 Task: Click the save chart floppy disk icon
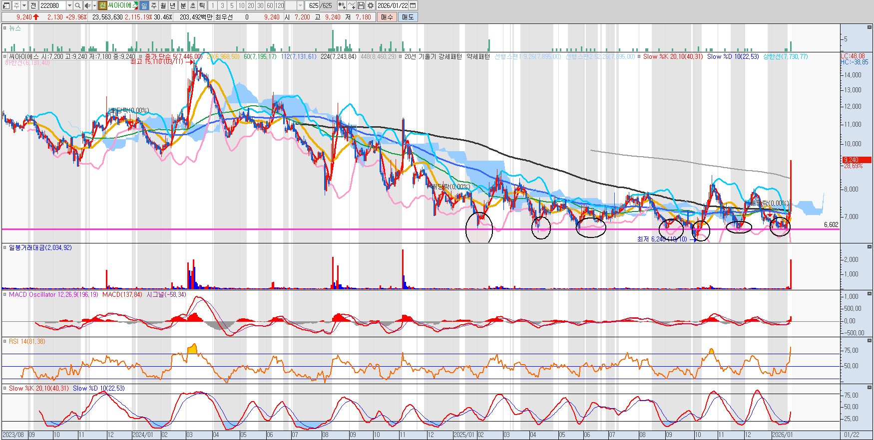[361, 5]
